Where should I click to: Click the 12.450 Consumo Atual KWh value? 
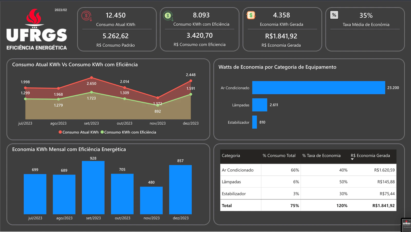[116, 15]
